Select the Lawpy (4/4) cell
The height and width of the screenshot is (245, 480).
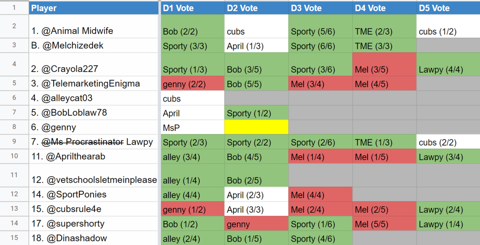click(x=448, y=64)
